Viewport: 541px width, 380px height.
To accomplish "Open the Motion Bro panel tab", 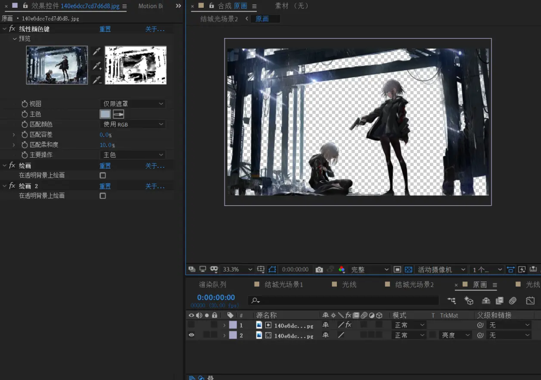I will pyautogui.click(x=151, y=6).
